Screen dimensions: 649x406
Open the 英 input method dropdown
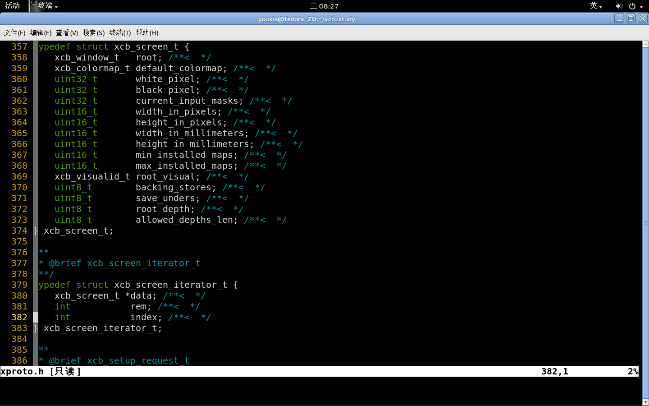596,6
